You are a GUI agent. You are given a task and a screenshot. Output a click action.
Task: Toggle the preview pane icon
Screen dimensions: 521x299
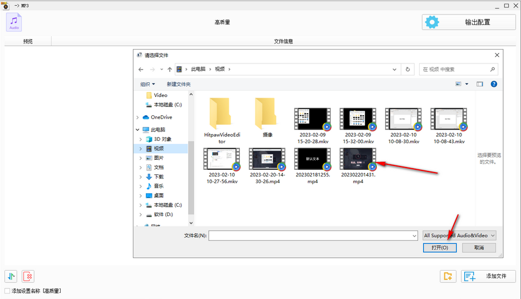click(x=479, y=84)
